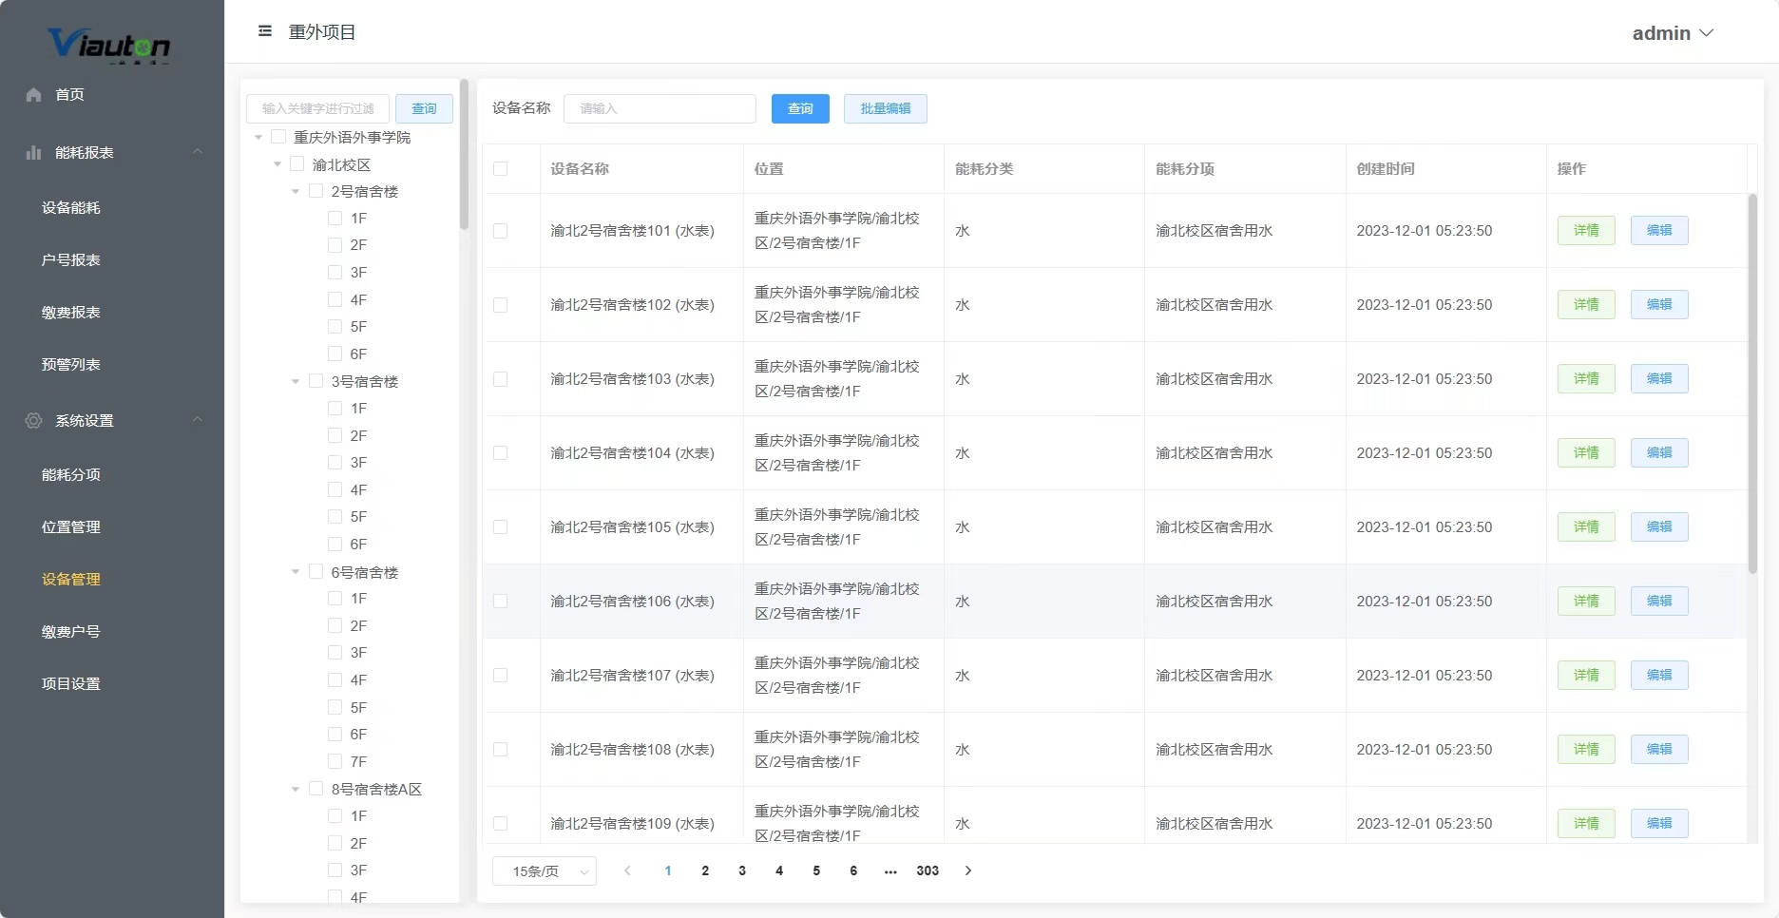Select 4F under 3号宿舍楼 in tree
This screenshot has width=1779, height=918.
tap(358, 490)
